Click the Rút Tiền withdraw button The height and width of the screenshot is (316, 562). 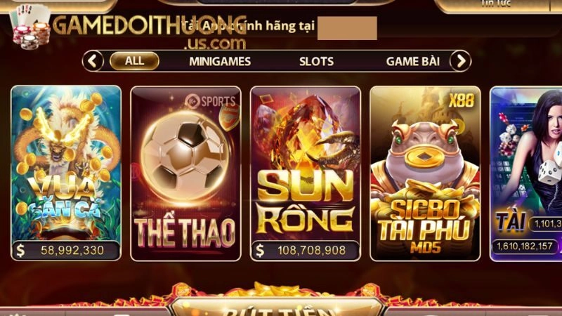276,308
